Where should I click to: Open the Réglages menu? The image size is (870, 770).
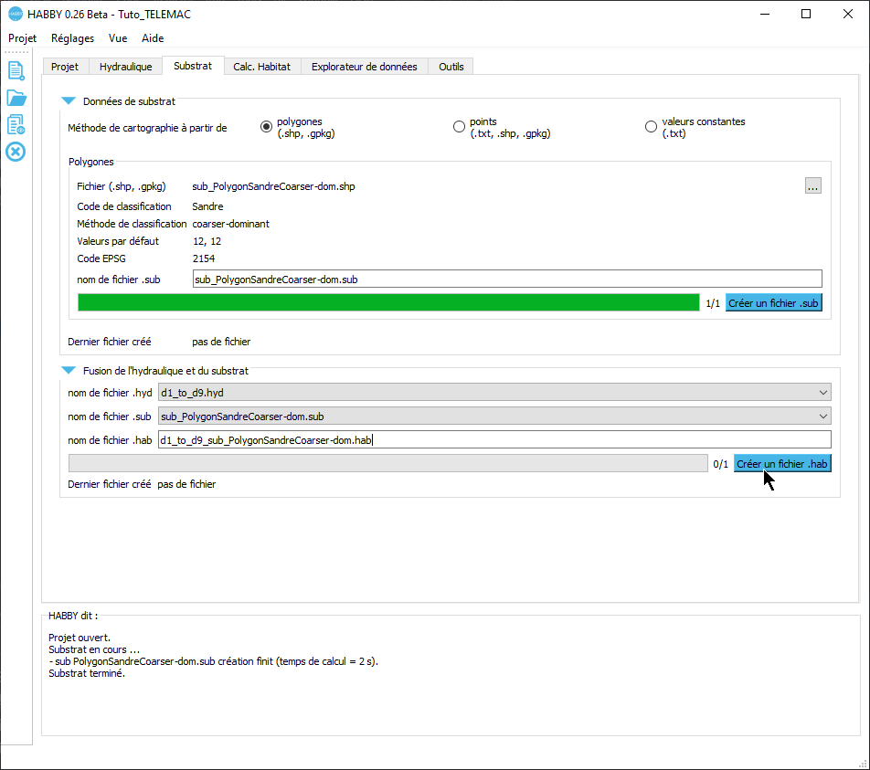coord(72,38)
